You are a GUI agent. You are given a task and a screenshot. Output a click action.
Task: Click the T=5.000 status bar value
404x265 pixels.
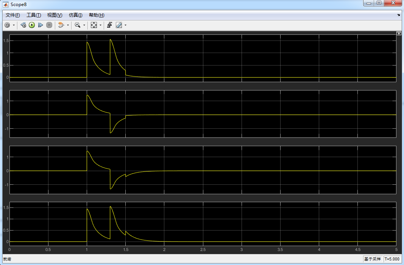click(x=392, y=259)
